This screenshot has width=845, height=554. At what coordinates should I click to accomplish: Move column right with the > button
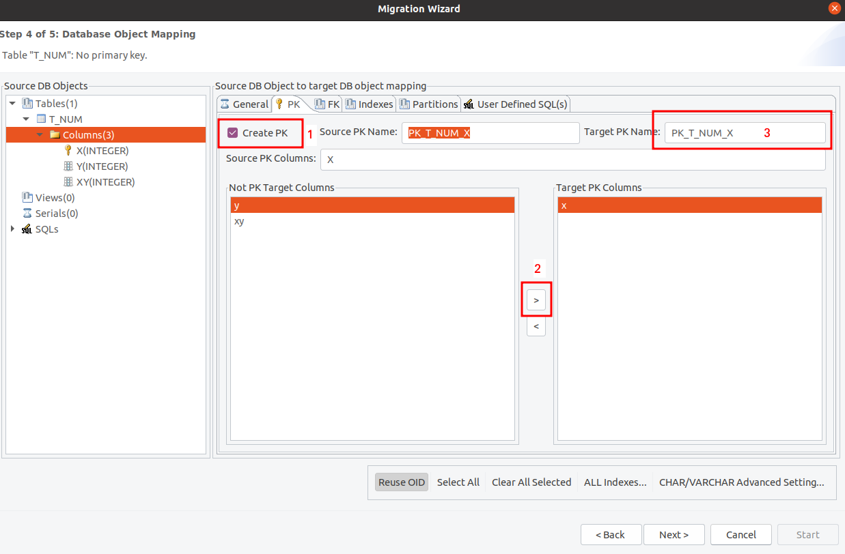[x=536, y=300]
